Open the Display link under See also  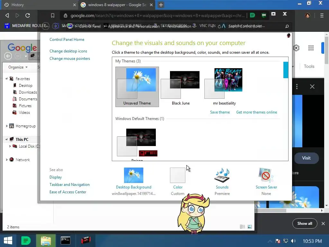(x=56, y=177)
